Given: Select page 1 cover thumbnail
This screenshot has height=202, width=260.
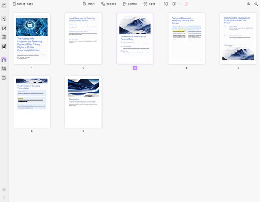Looking at the screenshot, I should coord(32,39).
